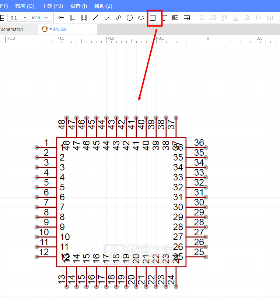This screenshot has width=280, height=299.
Task: Click the end point of right pin 30
Action: click(206, 207)
